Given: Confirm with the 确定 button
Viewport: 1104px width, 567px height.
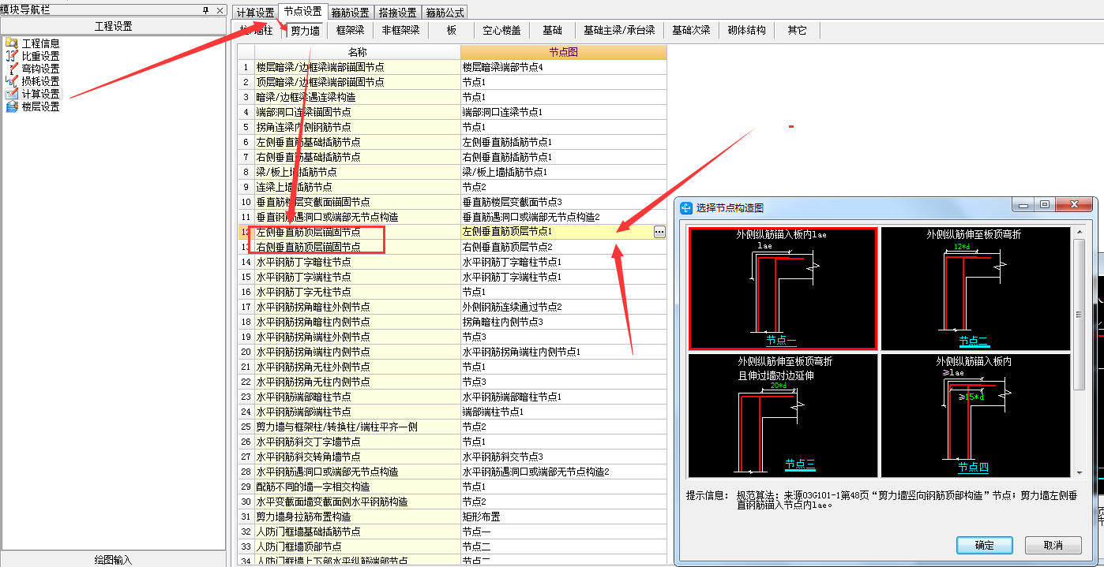Looking at the screenshot, I should 984,545.
